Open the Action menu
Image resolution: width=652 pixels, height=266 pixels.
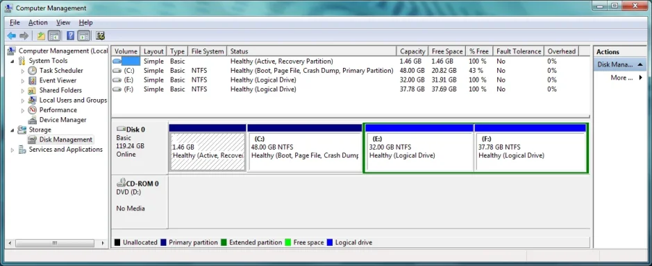pyautogui.click(x=37, y=22)
